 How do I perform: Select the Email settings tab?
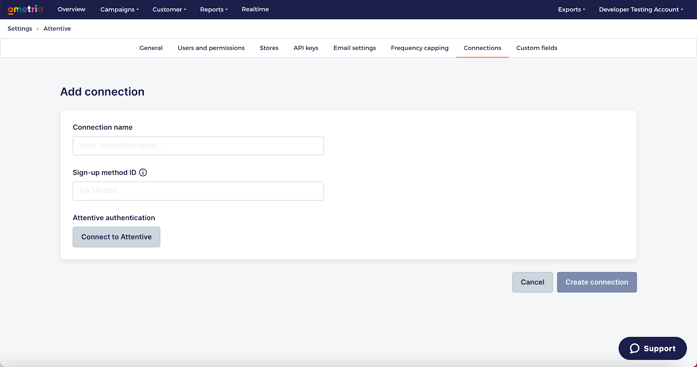pyautogui.click(x=355, y=48)
